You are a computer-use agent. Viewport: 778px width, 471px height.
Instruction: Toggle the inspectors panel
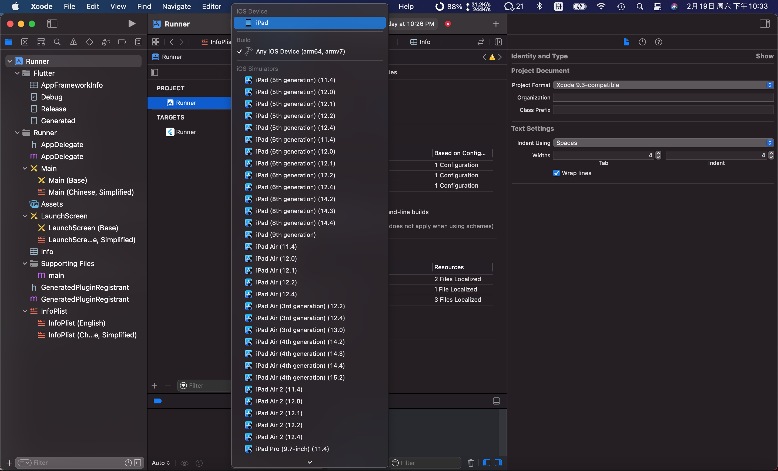click(765, 24)
